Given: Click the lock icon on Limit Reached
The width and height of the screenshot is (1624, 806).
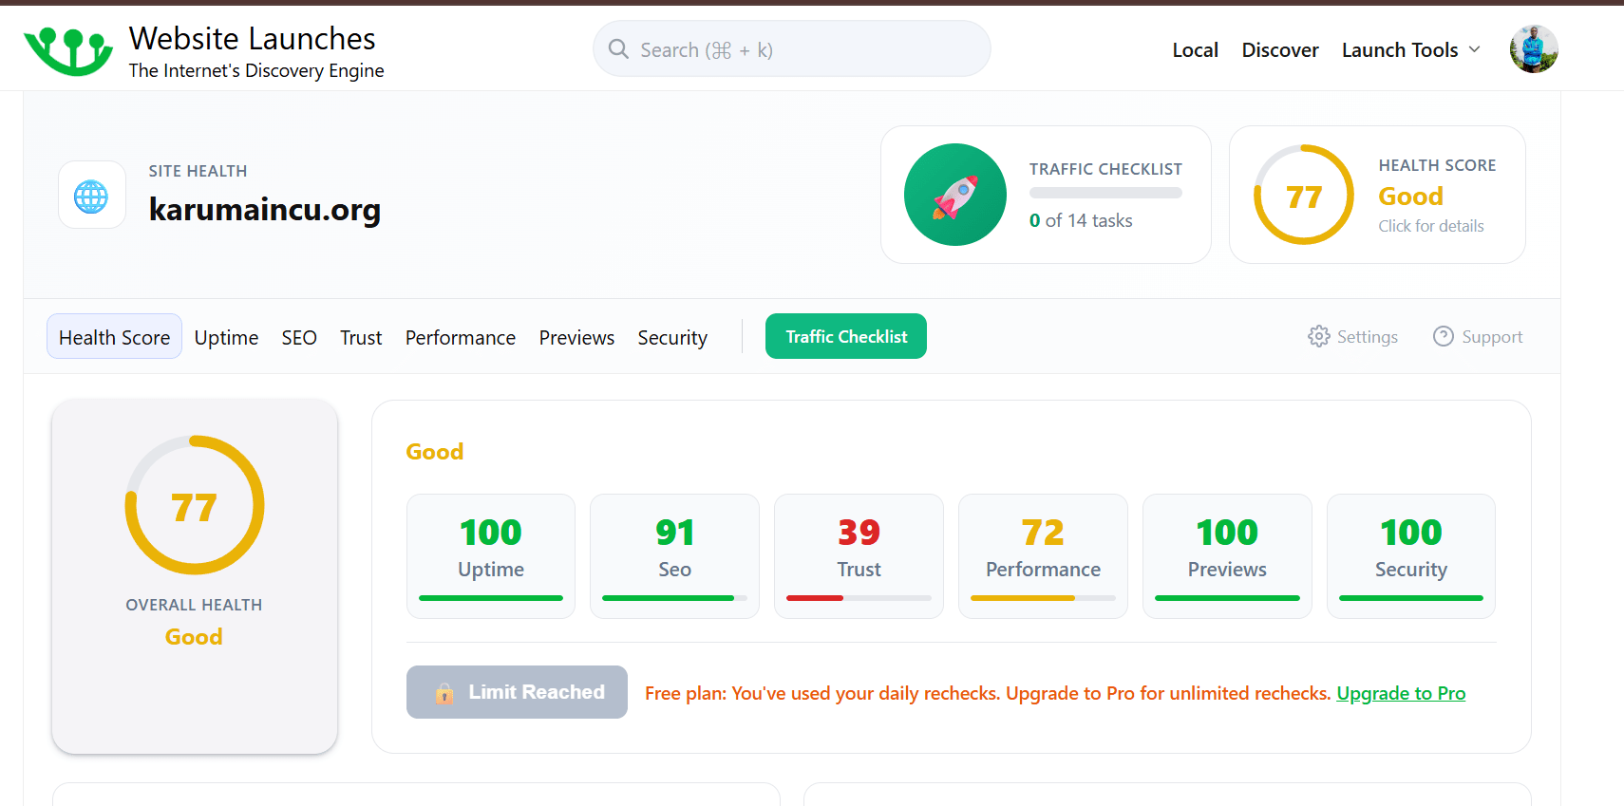Looking at the screenshot, I should coord(444,693).
